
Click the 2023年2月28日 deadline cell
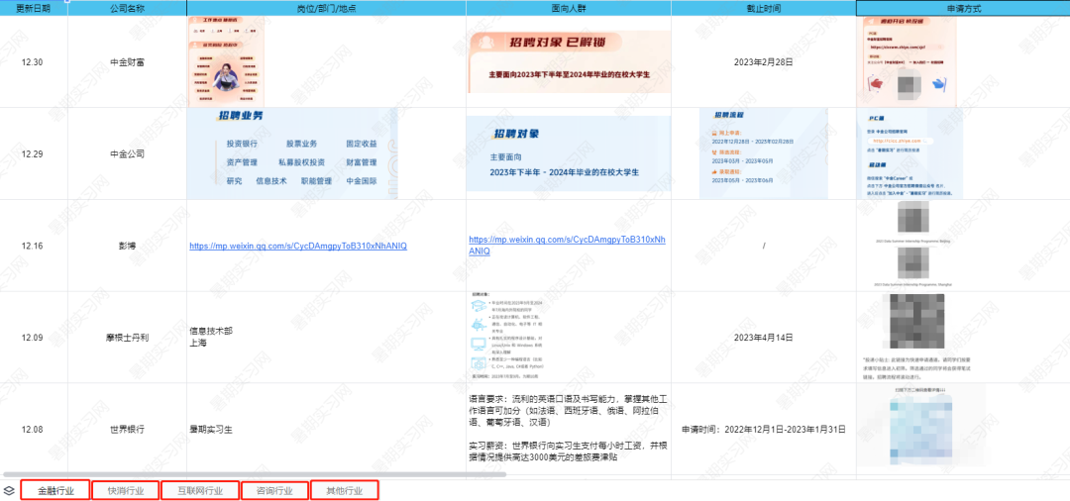[x=763, y=62]
